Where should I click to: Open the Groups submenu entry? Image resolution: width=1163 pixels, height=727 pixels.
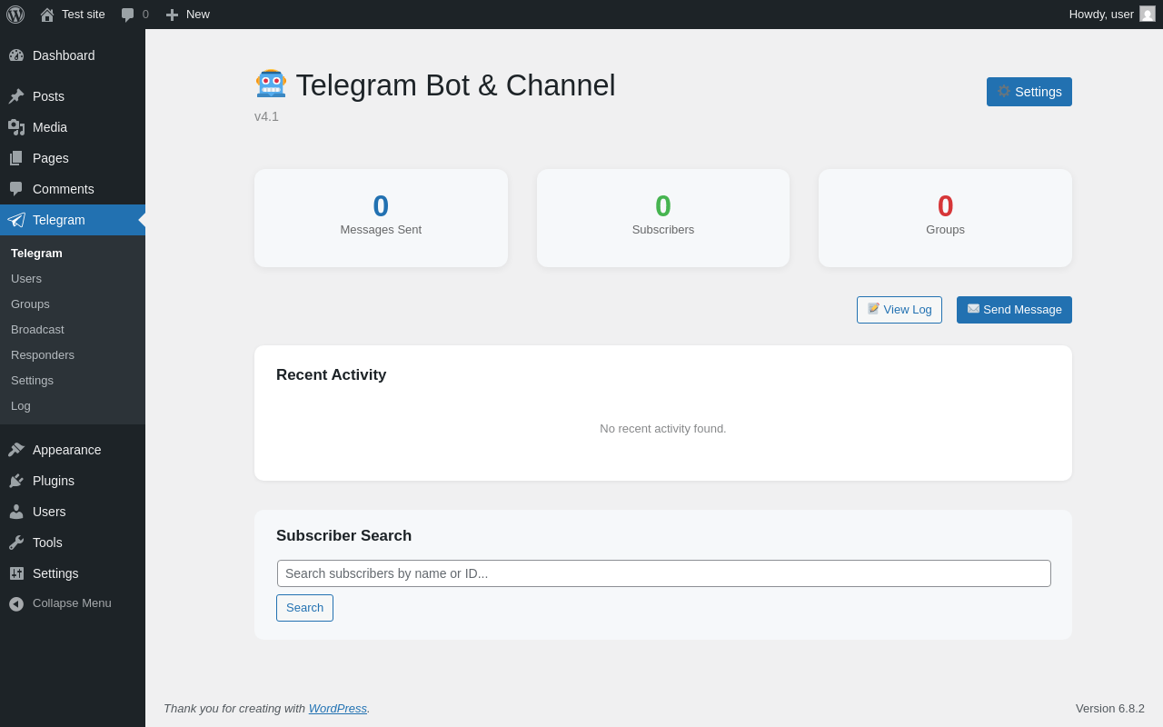coord(30,304)
